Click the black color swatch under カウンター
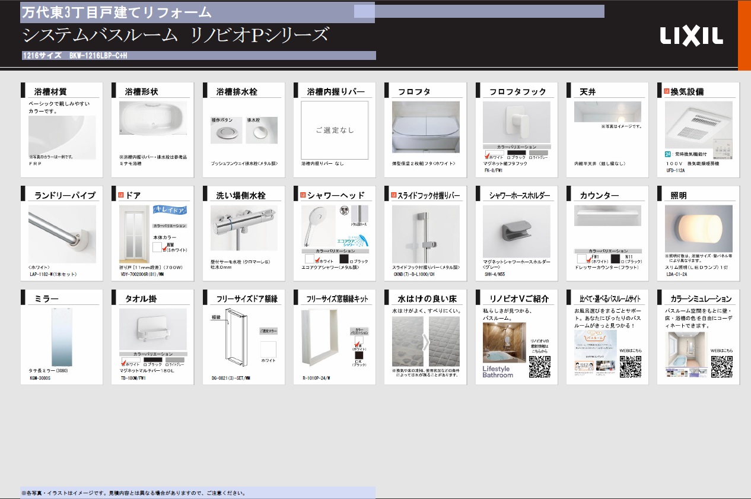The image size is (751, 499). (x=615, y=258)
